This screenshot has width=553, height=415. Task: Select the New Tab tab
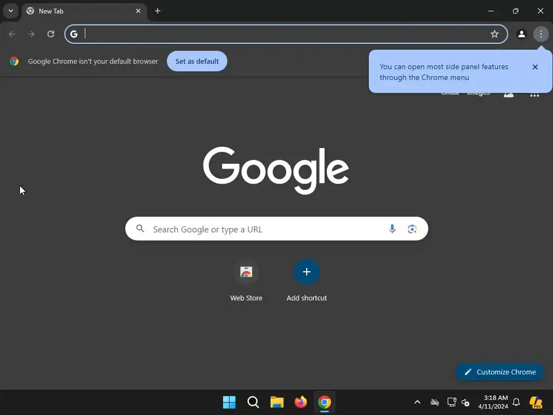pos(84,11)
